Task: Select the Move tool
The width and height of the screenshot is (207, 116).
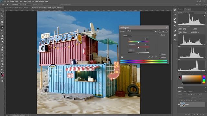Action: (2, 11)
